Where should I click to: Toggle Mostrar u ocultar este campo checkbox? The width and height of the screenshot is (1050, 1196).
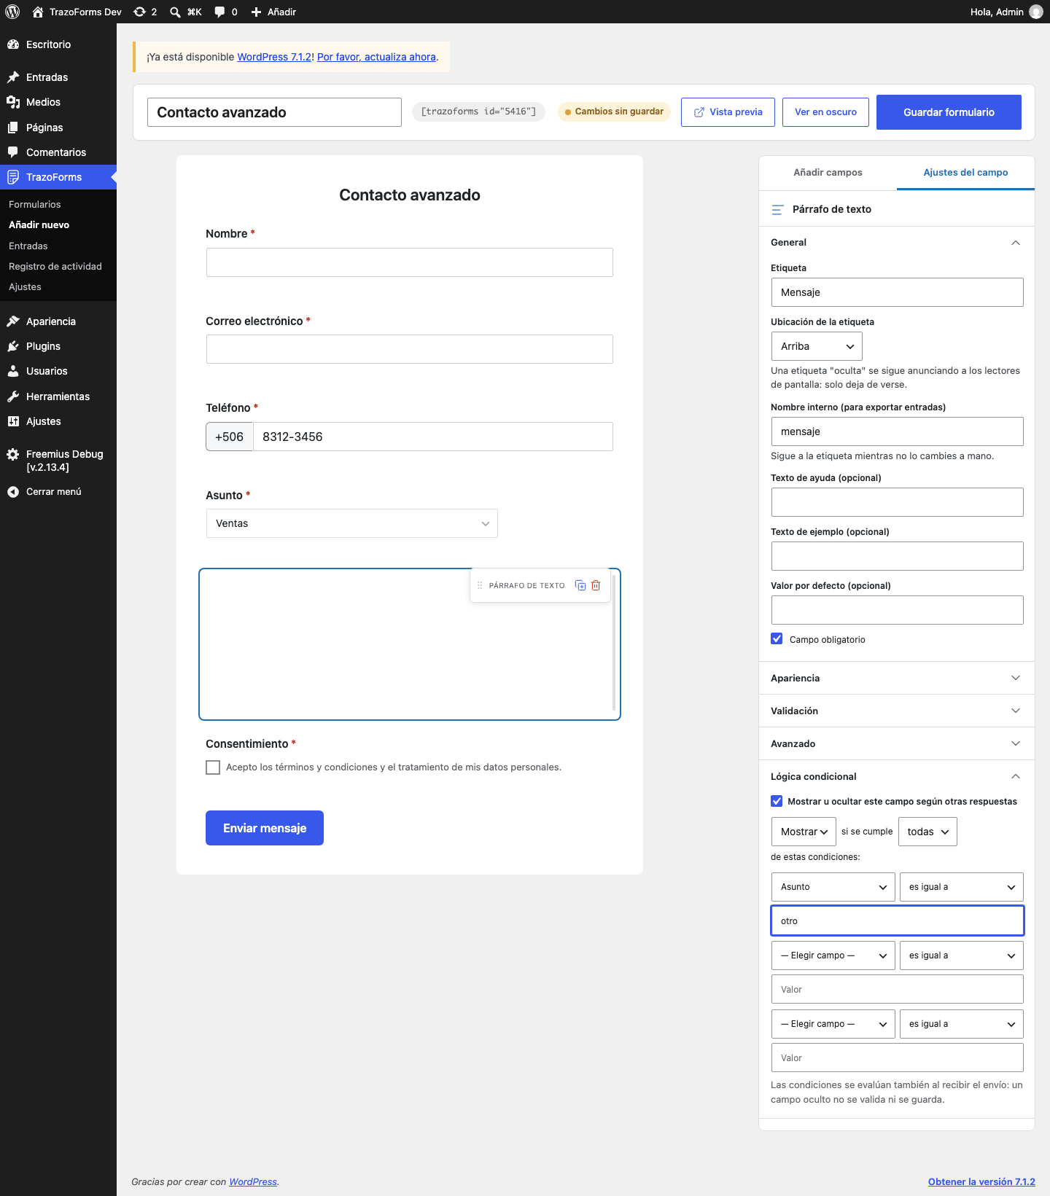[x=777, y=801]
